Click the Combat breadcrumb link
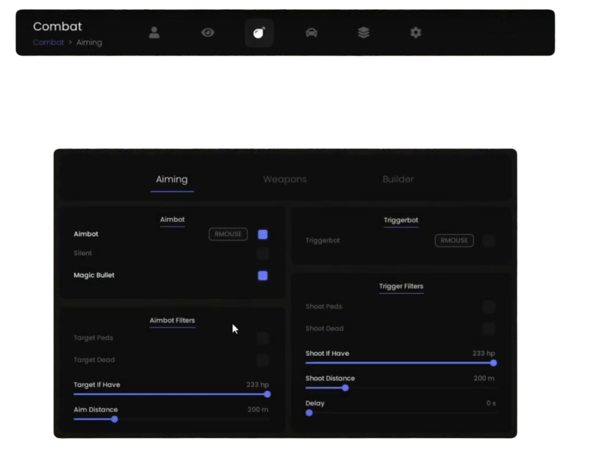 [x=49, y=43]
